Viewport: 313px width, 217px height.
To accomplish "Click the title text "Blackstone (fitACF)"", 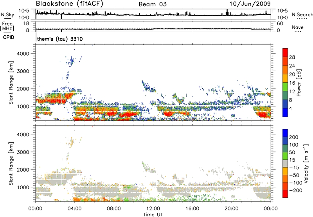I will [x=70, y=4].
